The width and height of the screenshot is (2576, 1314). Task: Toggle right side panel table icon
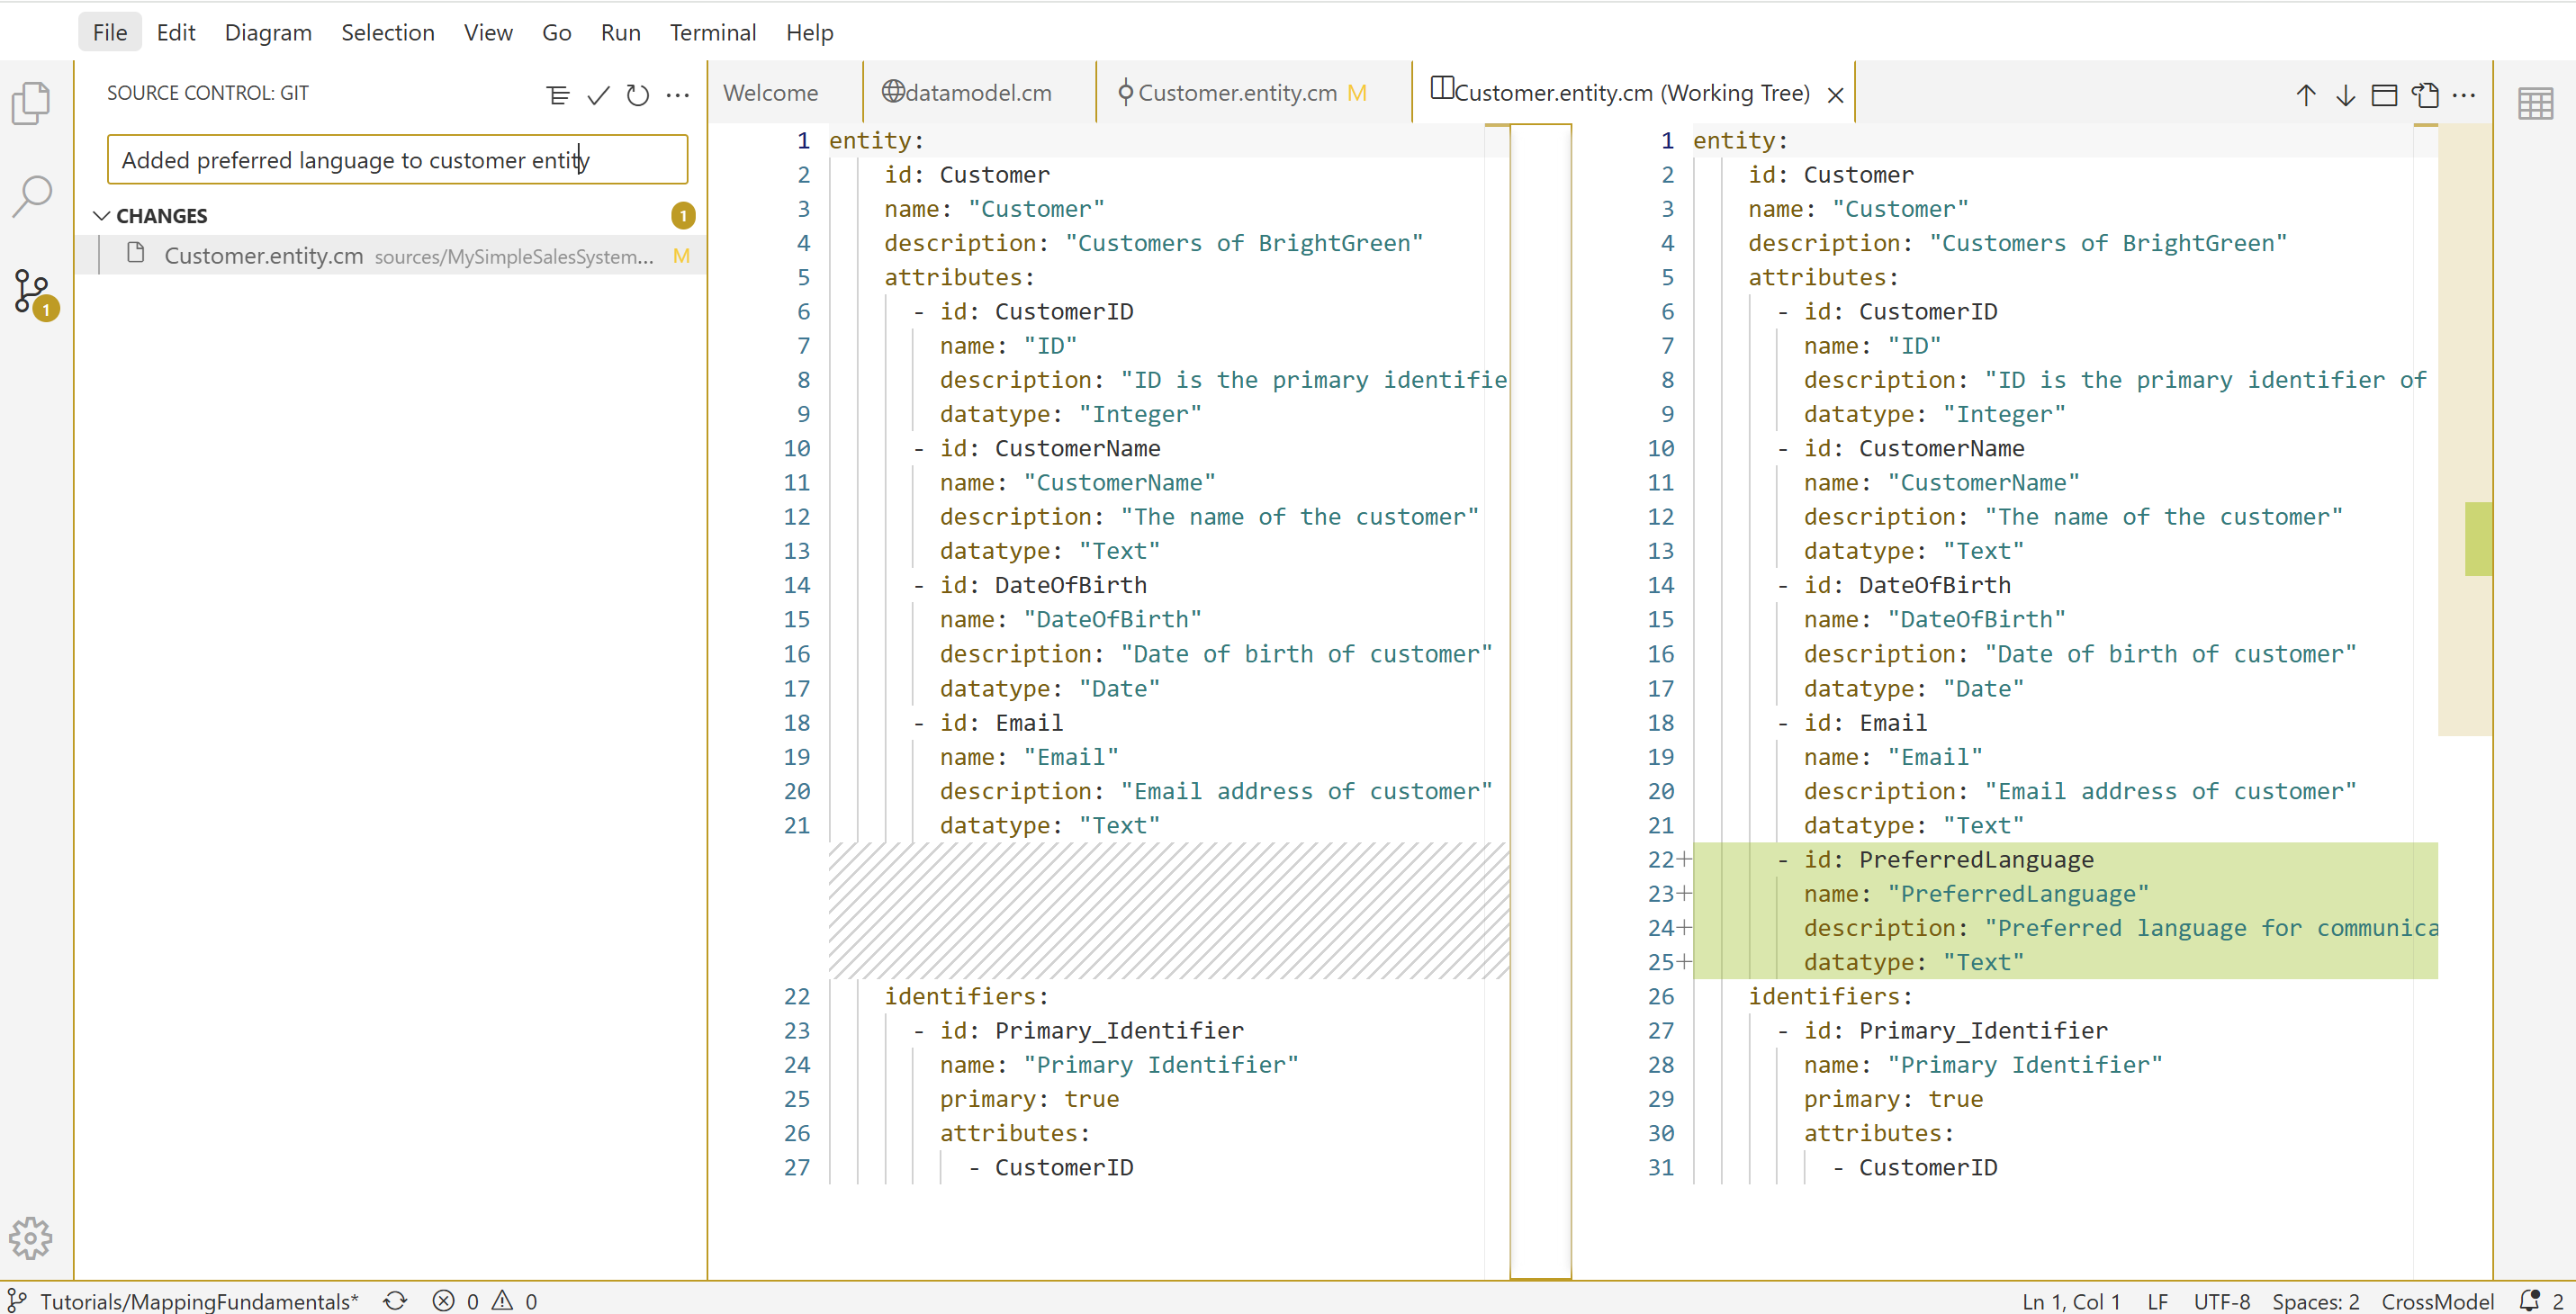[2535, 103]
